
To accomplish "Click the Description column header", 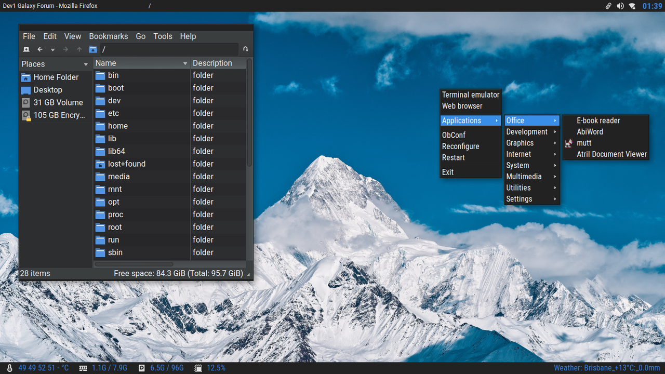I will pyautogui.click(x=218, y=63).
